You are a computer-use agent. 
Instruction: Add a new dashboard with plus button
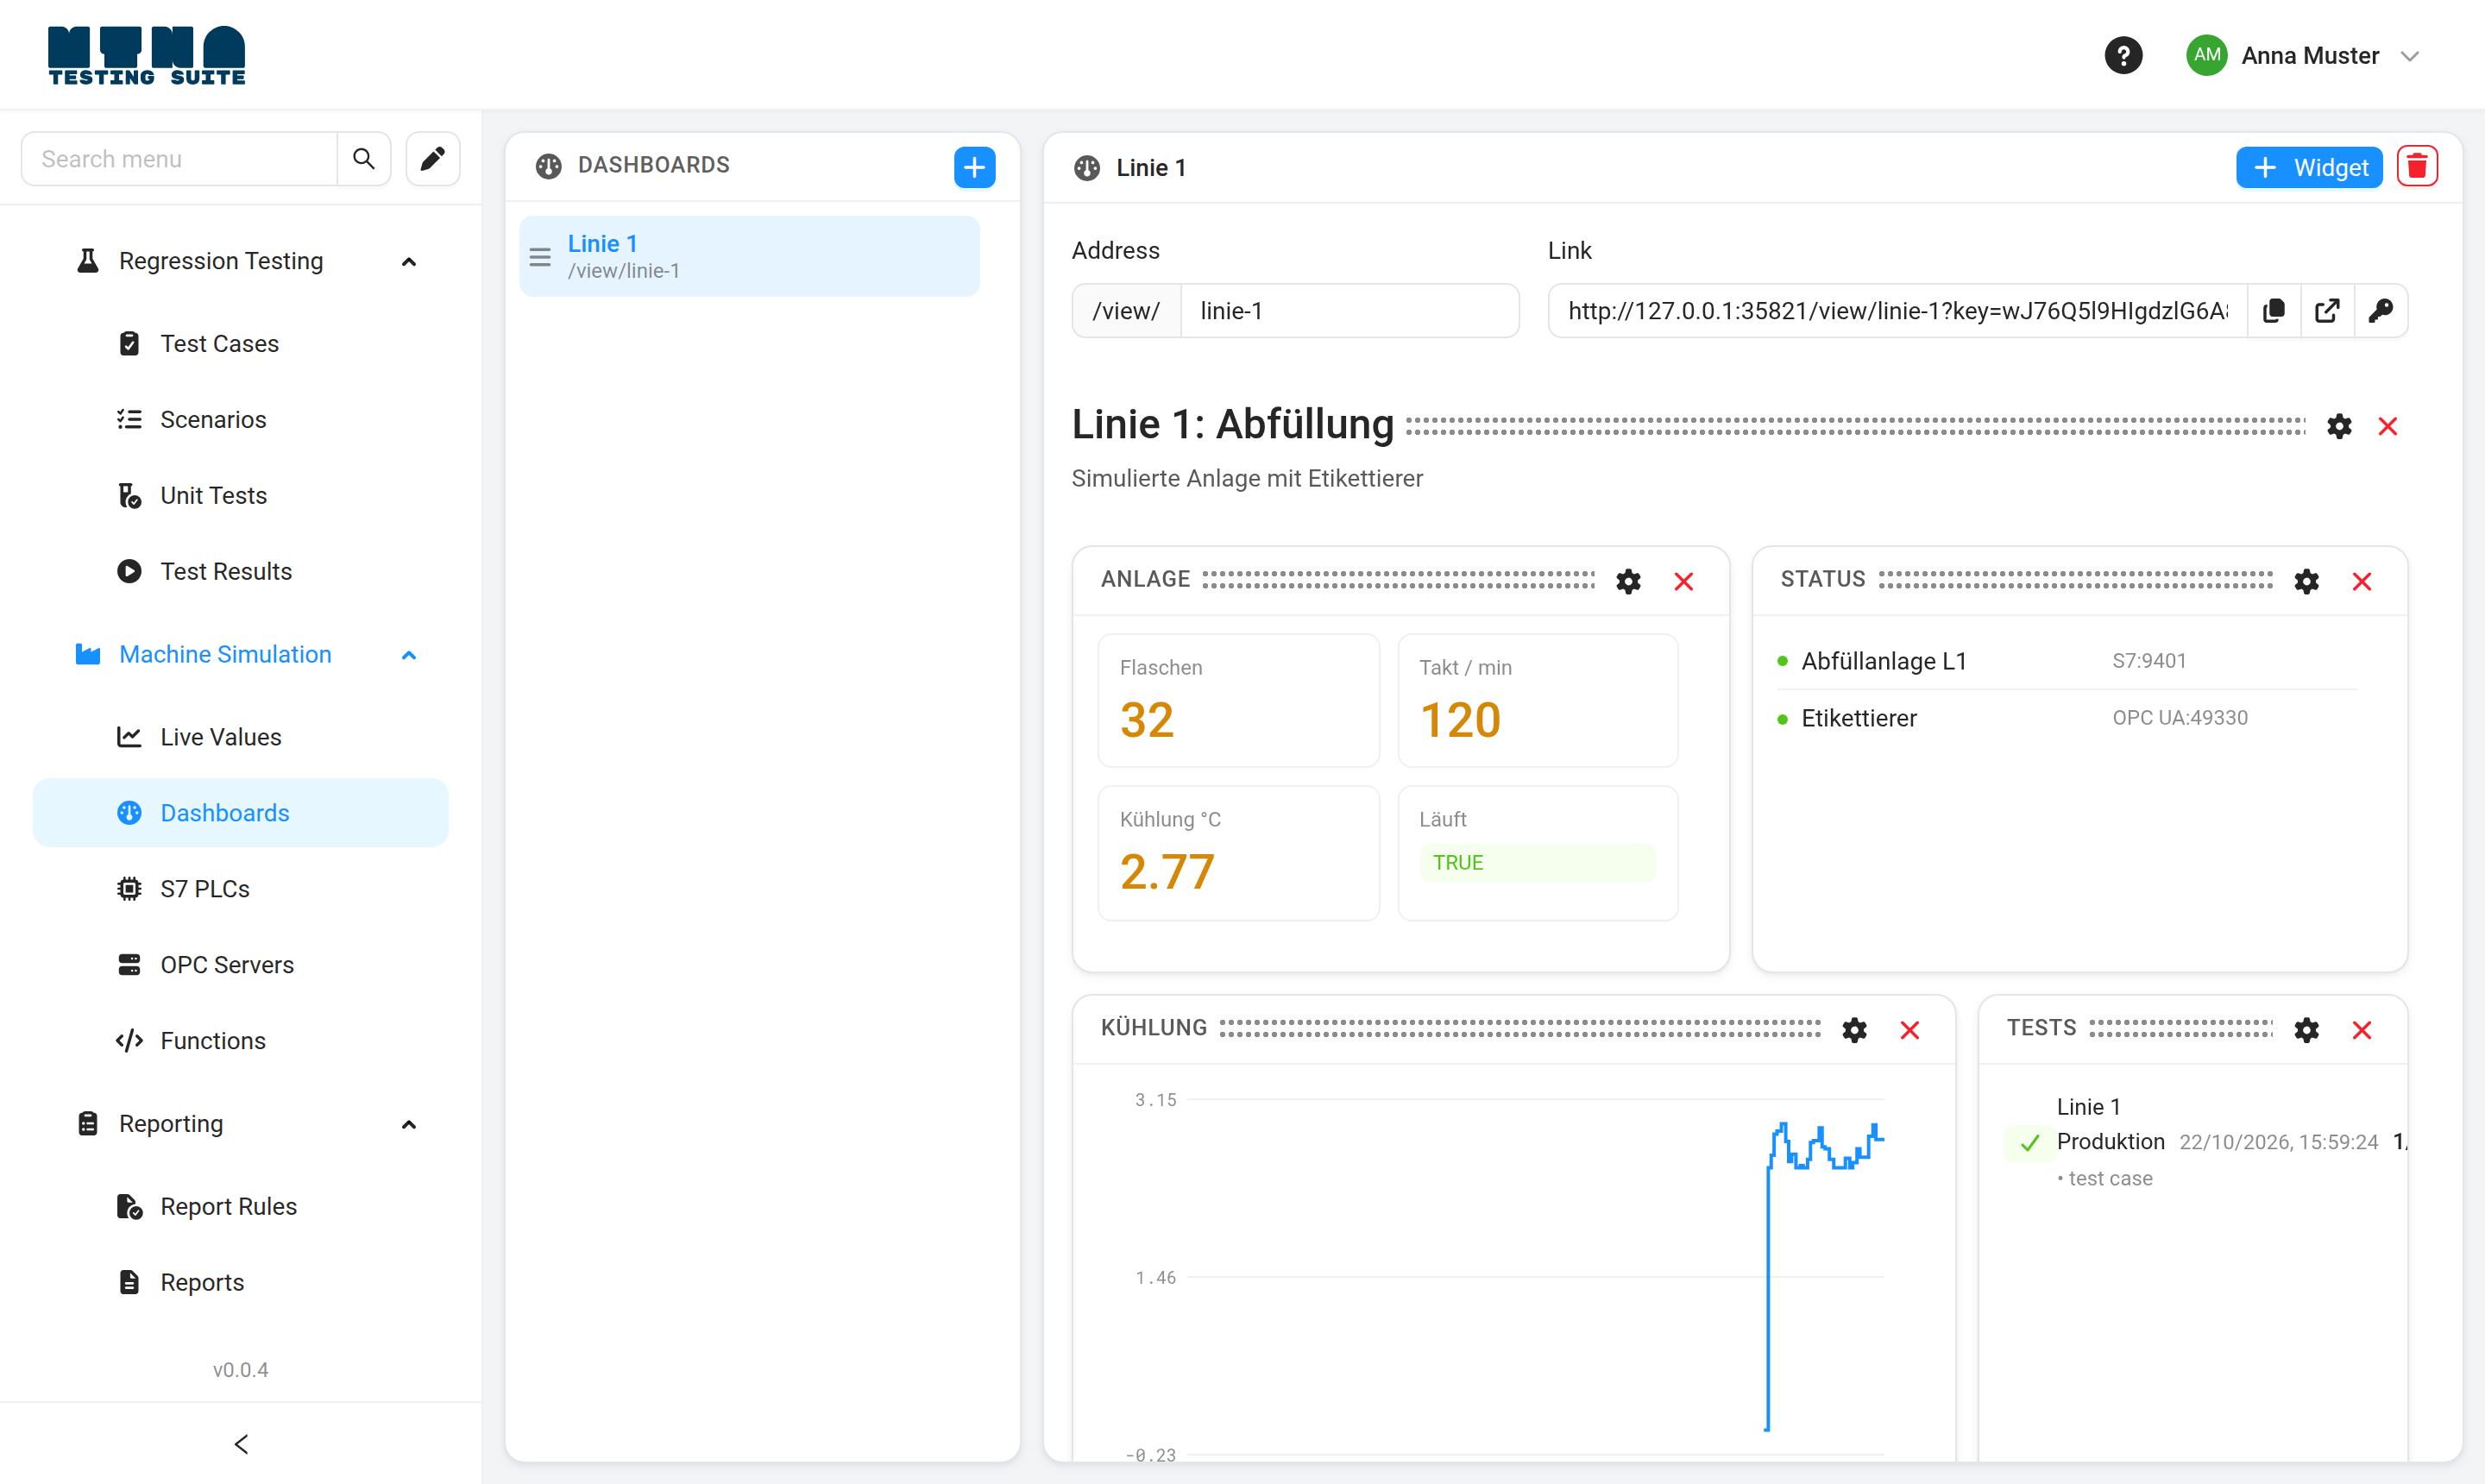974,167
